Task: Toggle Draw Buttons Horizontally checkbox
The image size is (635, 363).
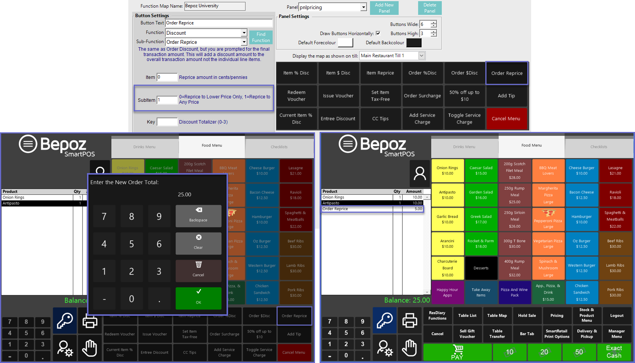Action: (378, 33)
